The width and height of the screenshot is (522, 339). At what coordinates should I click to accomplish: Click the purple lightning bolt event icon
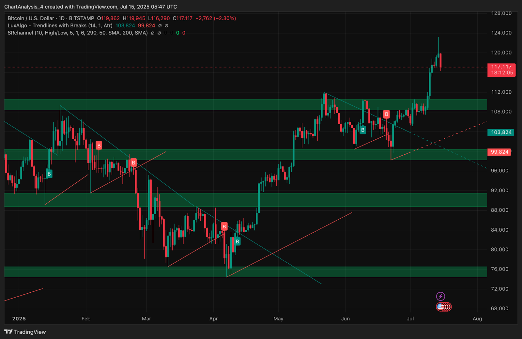[x=440, y=296]
